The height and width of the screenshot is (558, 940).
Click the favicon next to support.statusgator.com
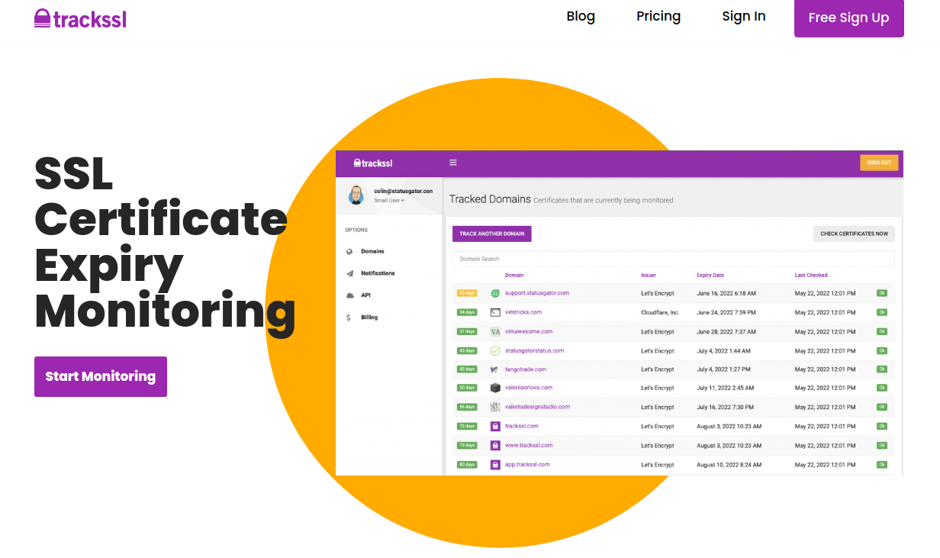495,293
